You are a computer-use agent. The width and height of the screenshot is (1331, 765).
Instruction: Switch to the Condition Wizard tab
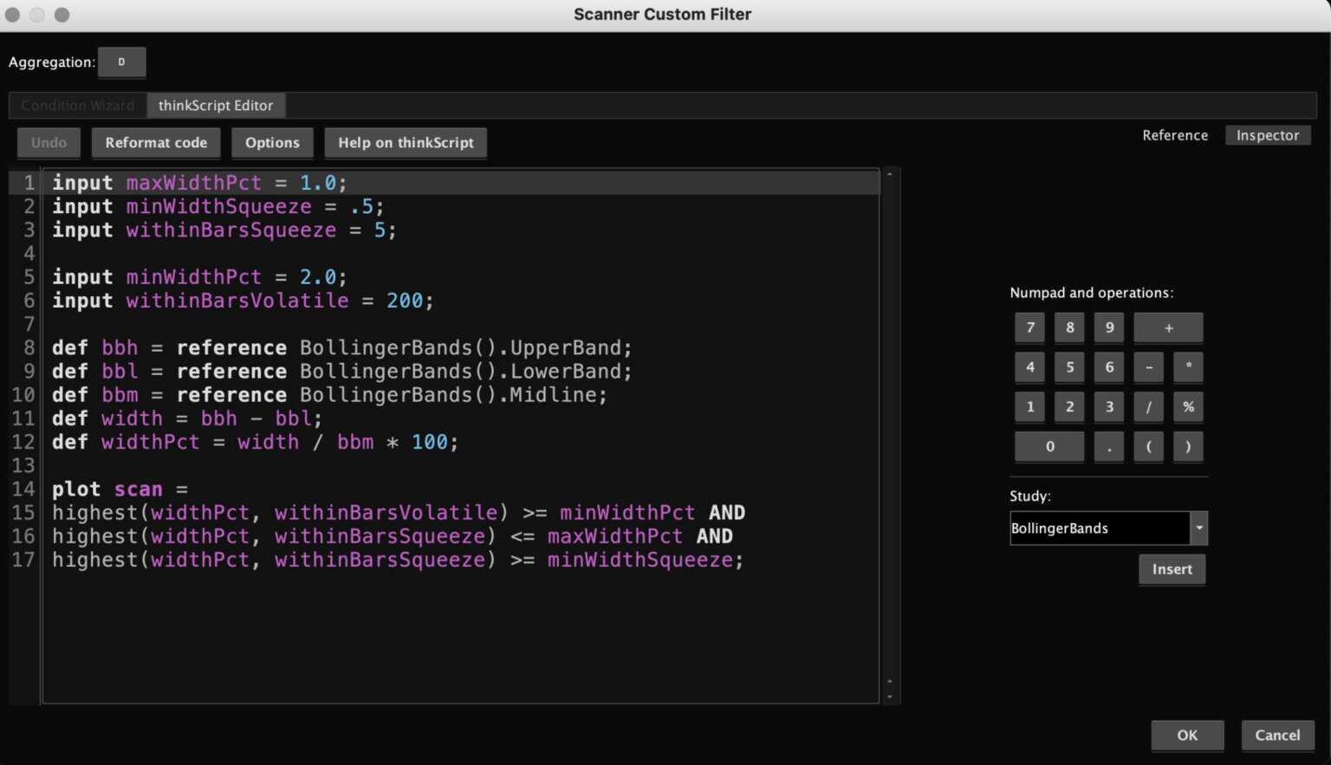pos(78,106)
